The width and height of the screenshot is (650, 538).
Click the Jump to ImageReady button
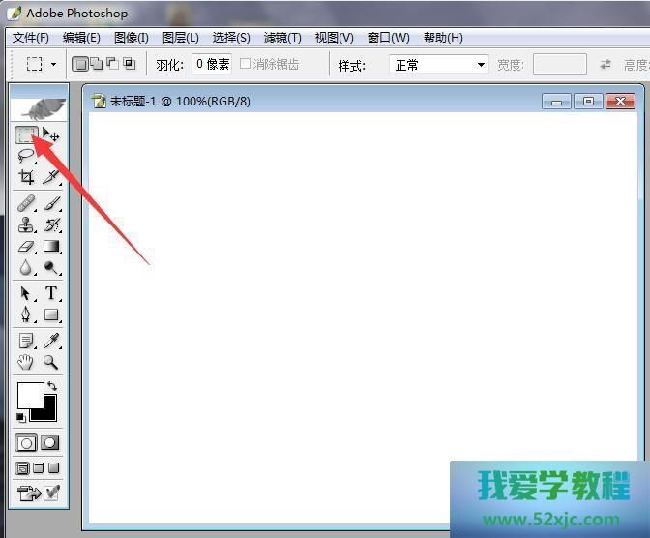[29, 493]
